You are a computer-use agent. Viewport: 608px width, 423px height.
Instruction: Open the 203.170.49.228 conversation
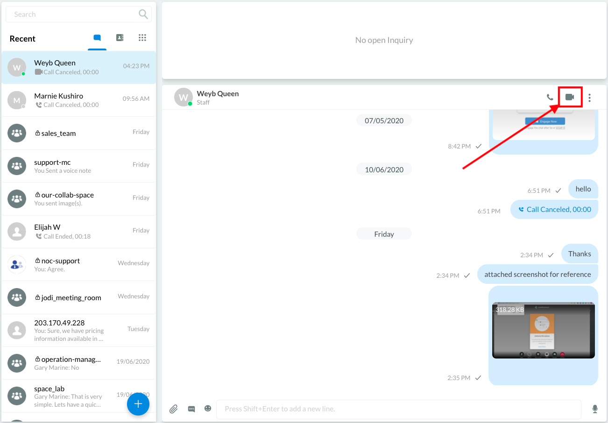coord(78,330)
